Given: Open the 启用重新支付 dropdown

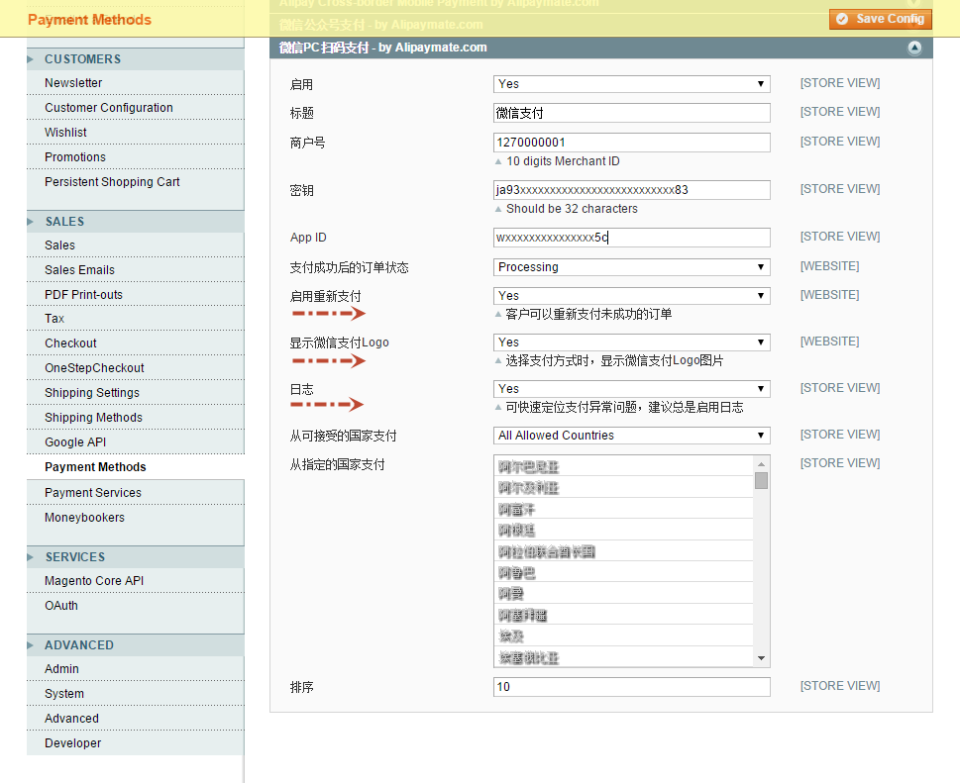Looking at the screenshot, I should pos(631,295).
